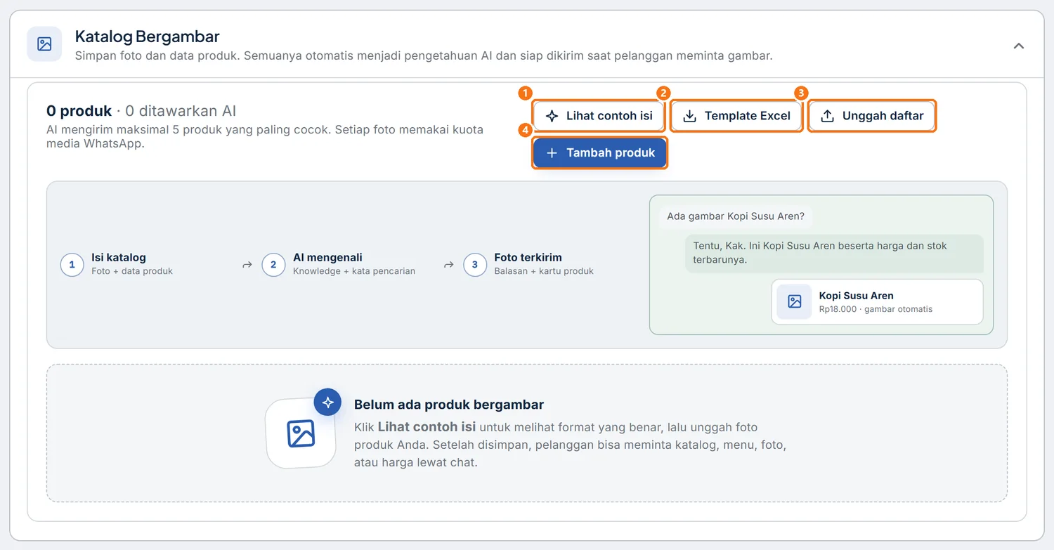
Task: Open the Kopi Susu Aren product card
Action: [877, 302]
